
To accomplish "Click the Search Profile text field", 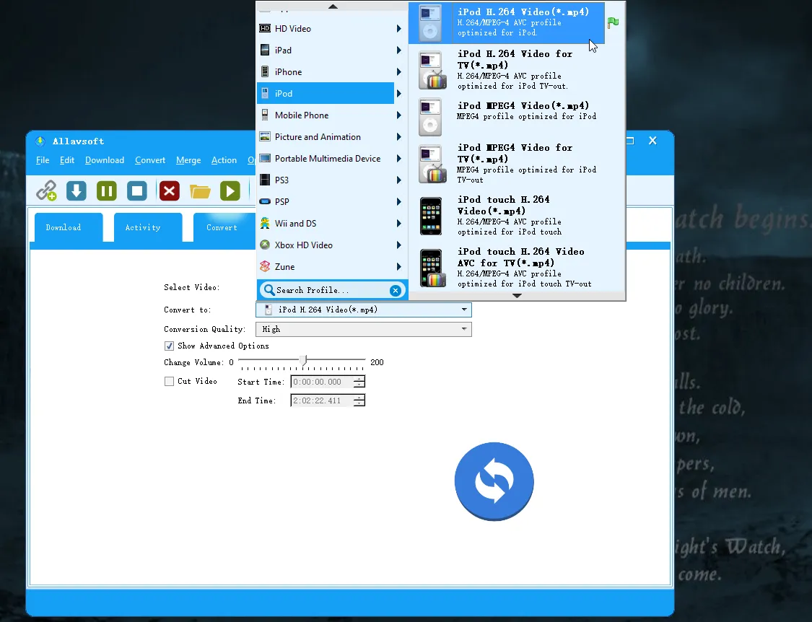I will (x=332, y=290).
